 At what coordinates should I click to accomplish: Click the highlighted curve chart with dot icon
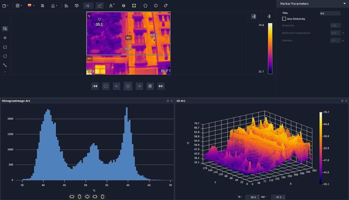tap(87, 6)
